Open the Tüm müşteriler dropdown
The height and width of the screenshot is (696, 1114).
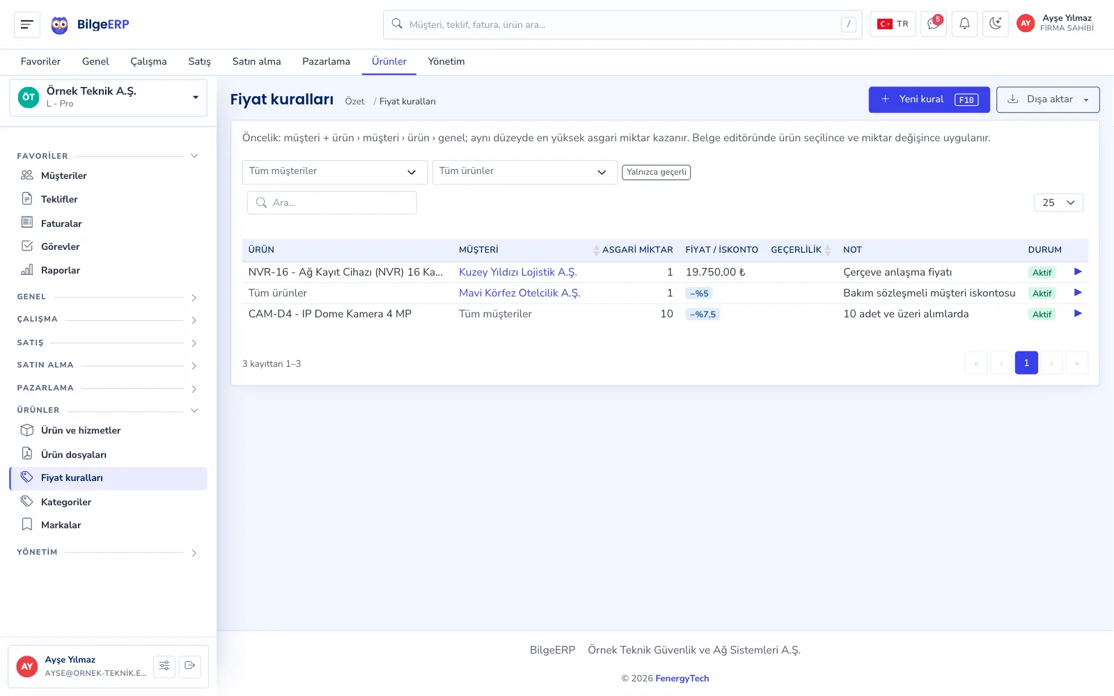[335, 172]
